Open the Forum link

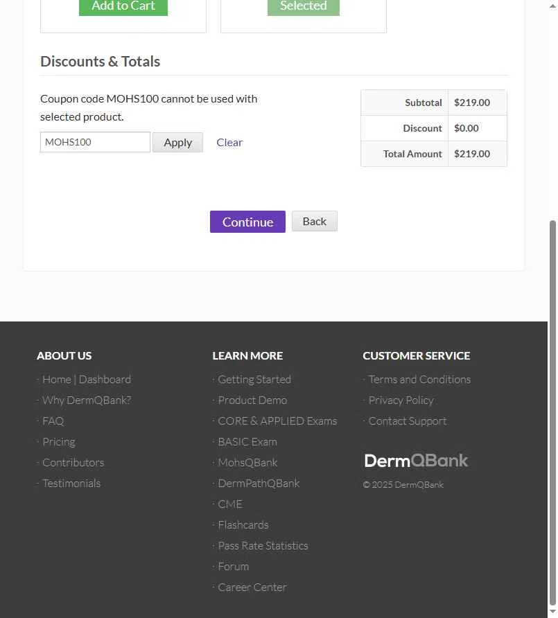tap(234, 566)
